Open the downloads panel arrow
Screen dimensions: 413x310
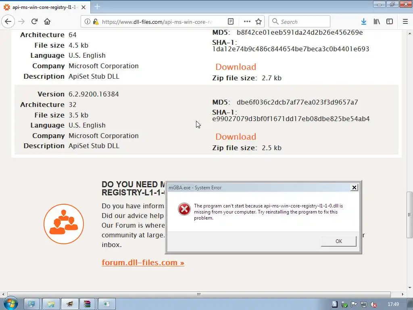coord(364,22)
